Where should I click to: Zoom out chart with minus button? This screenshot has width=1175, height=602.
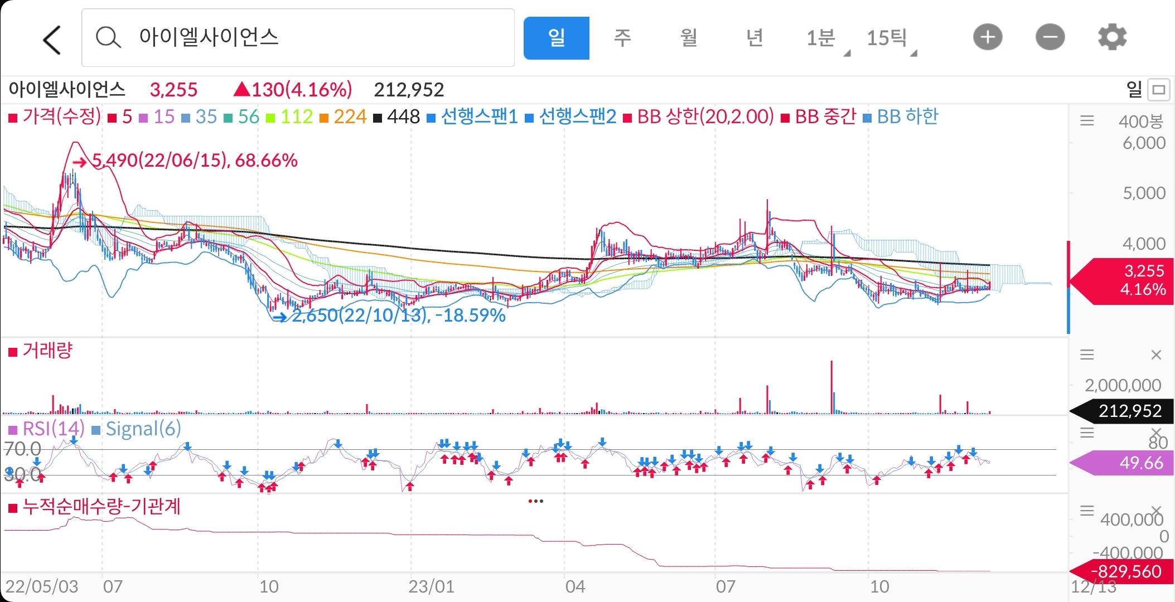pos(1050,37)
